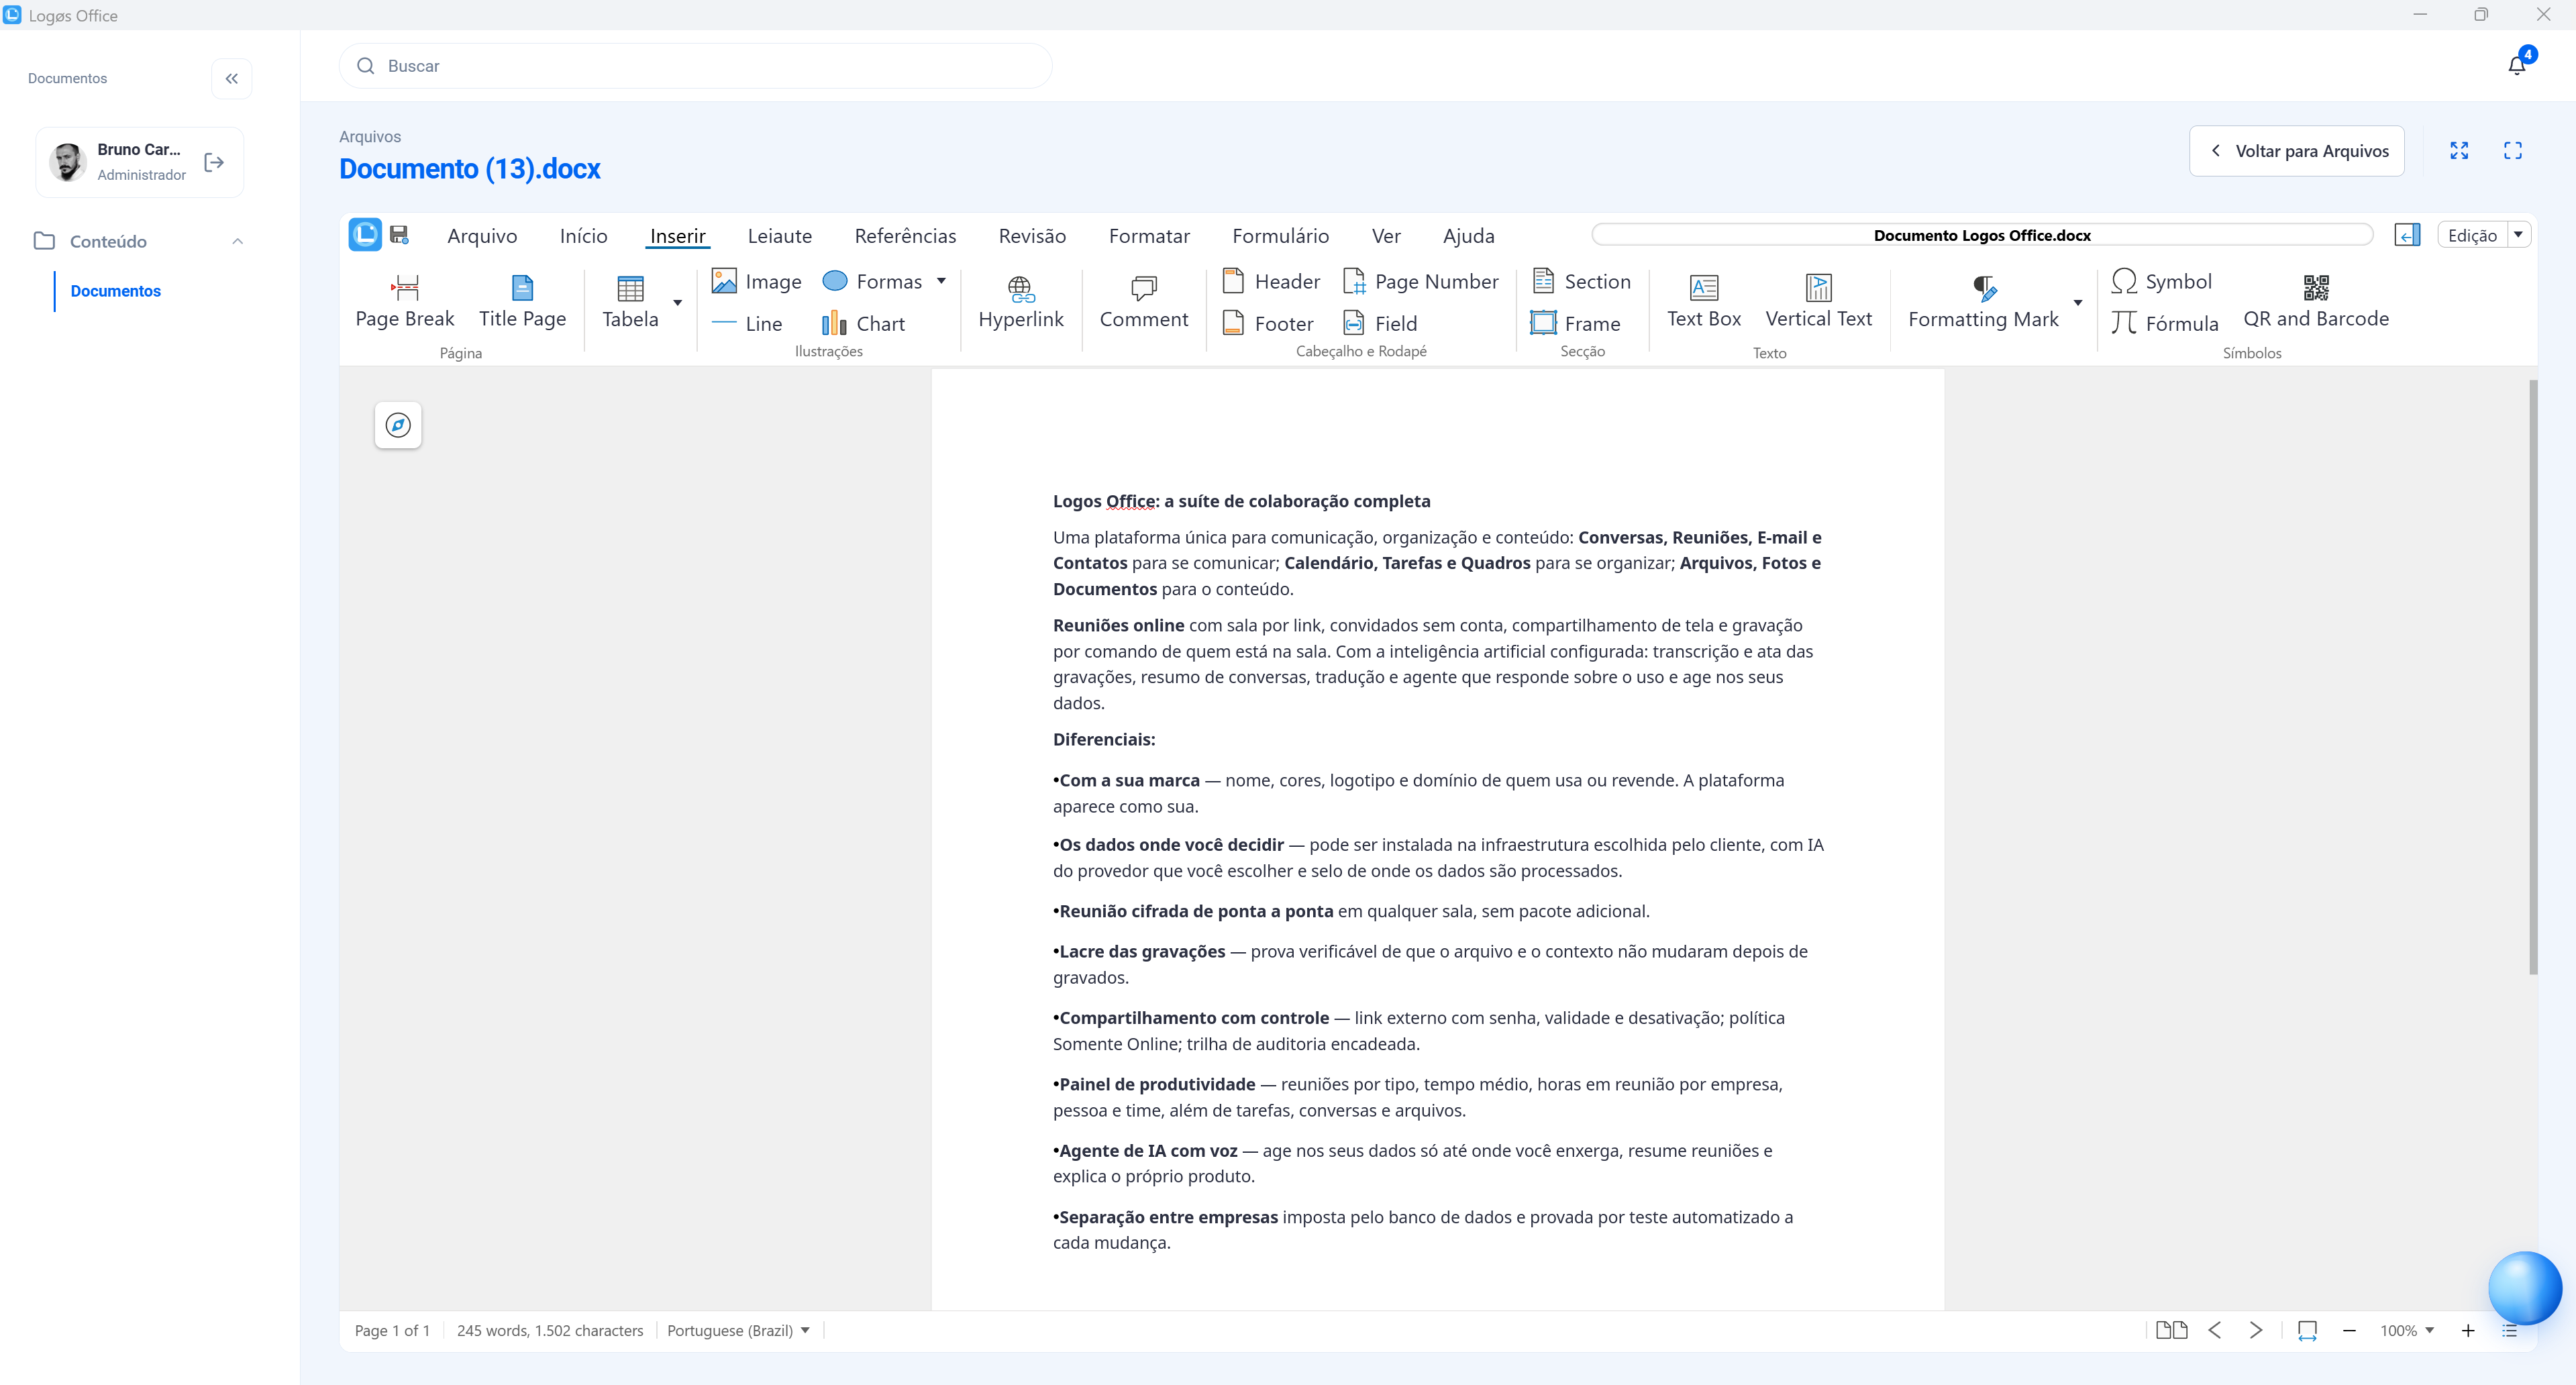Click the save diskette icon
Viewport: 2576px width, 1385px height.
(399, 234)
